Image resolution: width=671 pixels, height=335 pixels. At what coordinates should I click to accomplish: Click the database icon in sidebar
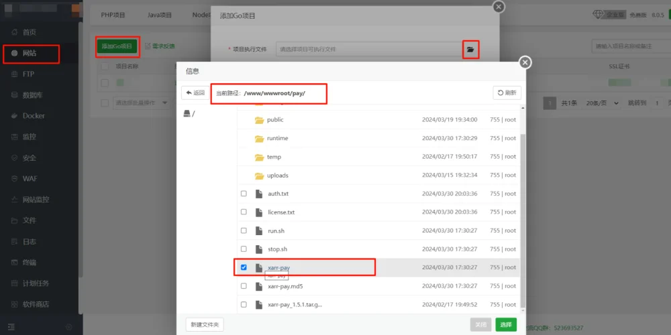pyautogui.click(x=15, y=95)
